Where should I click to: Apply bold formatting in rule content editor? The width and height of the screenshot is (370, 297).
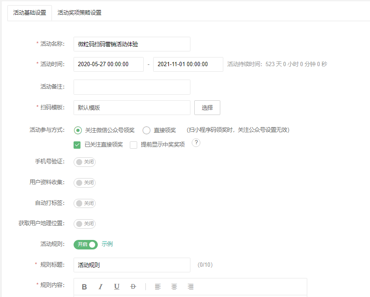(85, 287)
